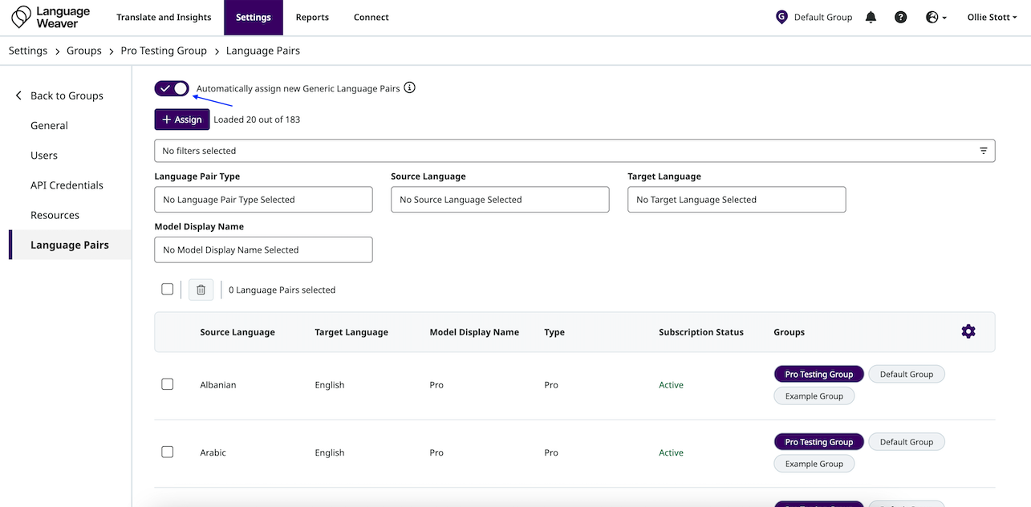The width and height of the screenshot is (1031, 507).
Task: Click the filter icon in filters bar
Action: tap(983, 151)
